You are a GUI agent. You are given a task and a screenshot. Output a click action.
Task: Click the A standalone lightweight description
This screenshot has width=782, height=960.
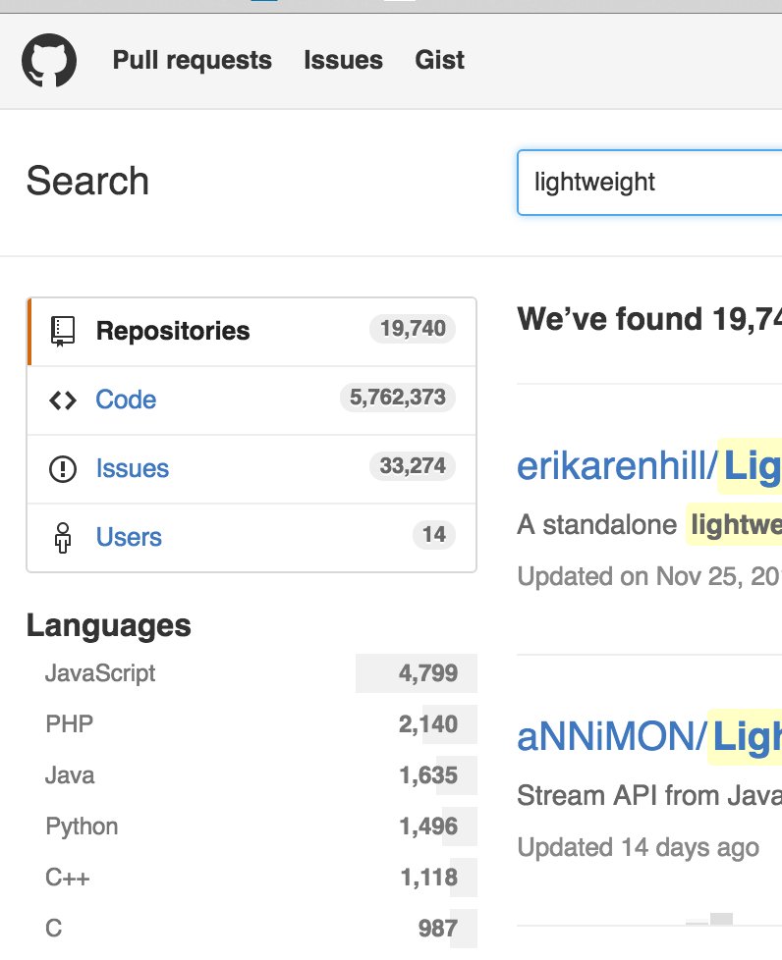click(649, 525)
